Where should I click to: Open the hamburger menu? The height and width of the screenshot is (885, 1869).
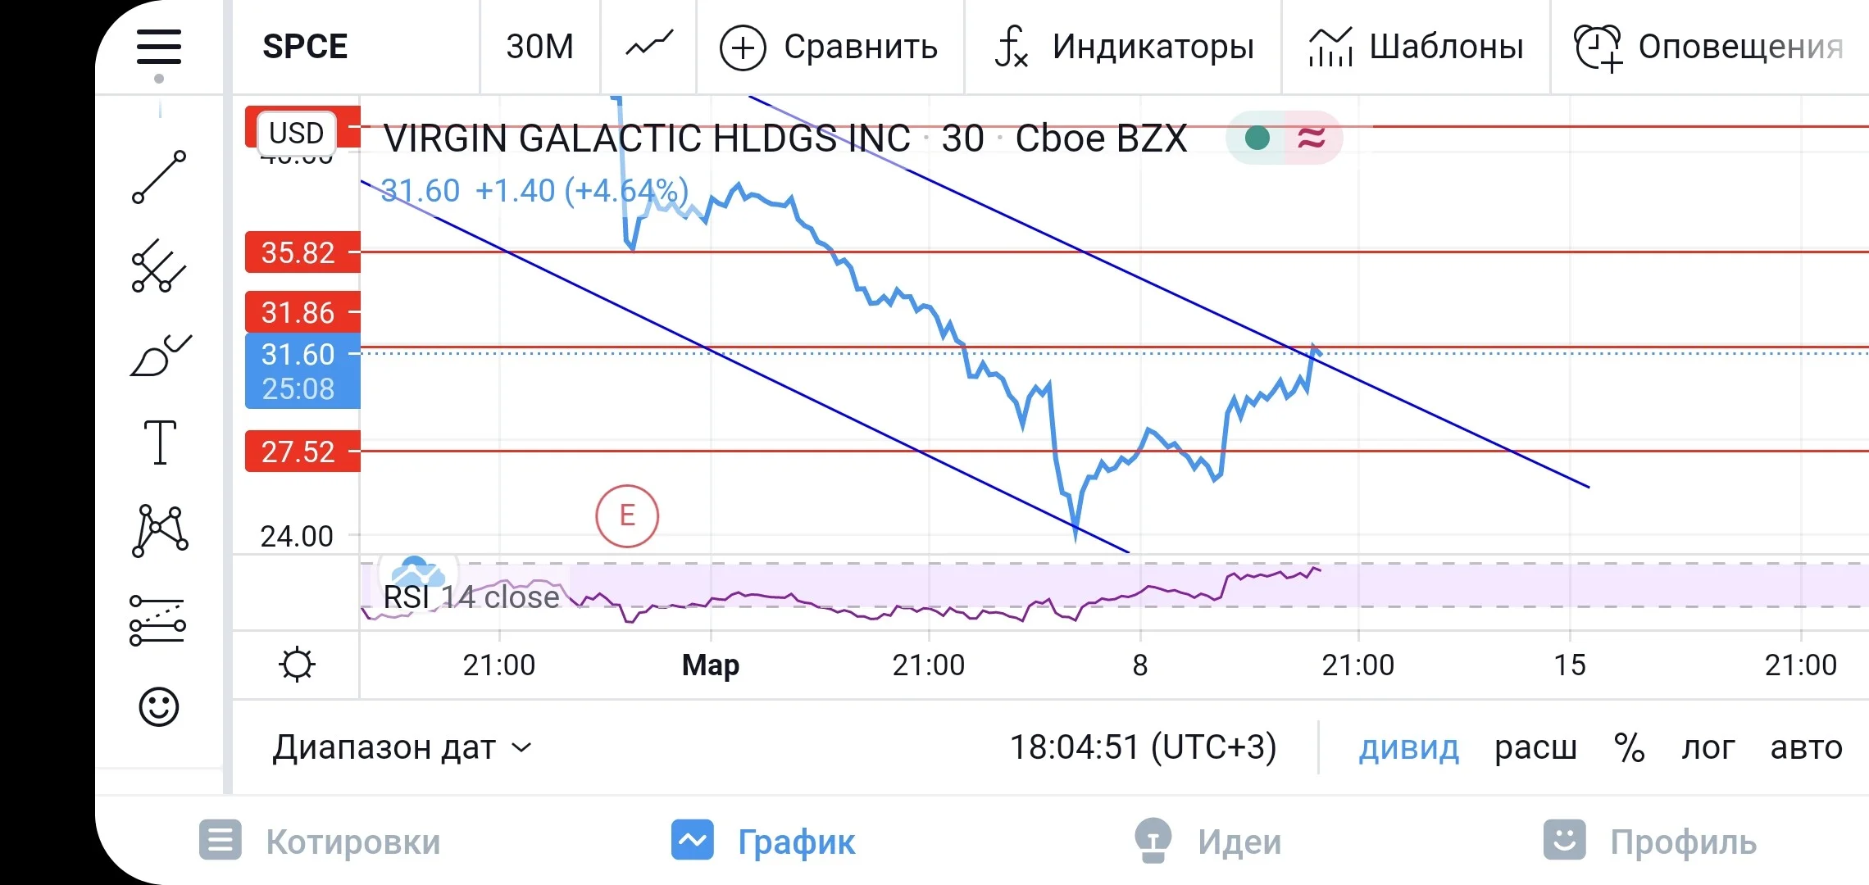158,47
